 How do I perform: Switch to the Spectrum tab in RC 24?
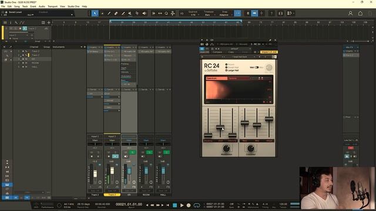click(x=216, y=78)
